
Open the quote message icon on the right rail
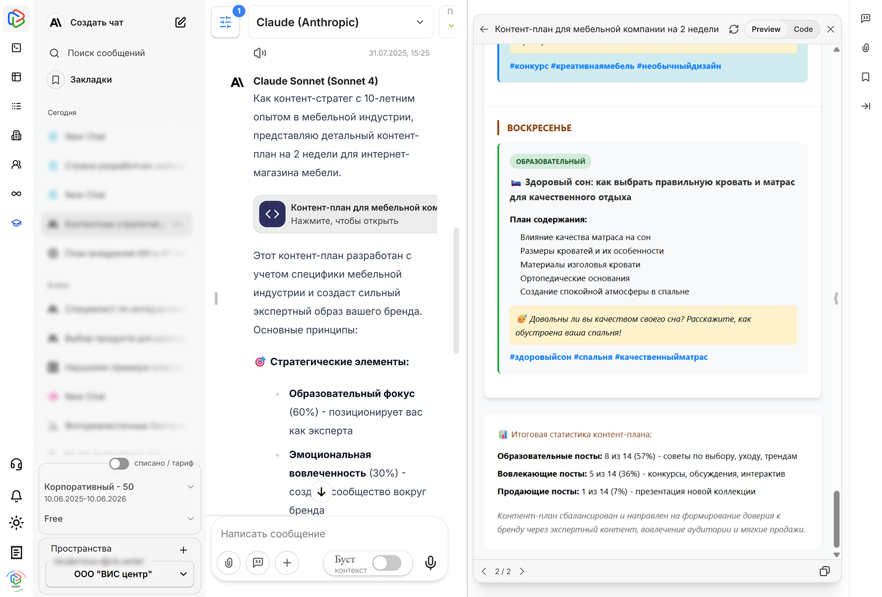866,19
